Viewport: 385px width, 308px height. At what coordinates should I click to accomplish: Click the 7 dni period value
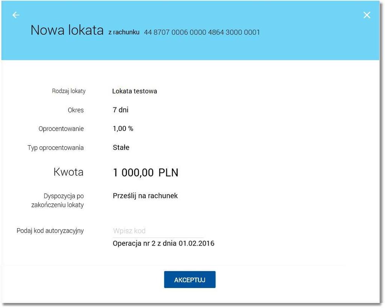point(121,110)
